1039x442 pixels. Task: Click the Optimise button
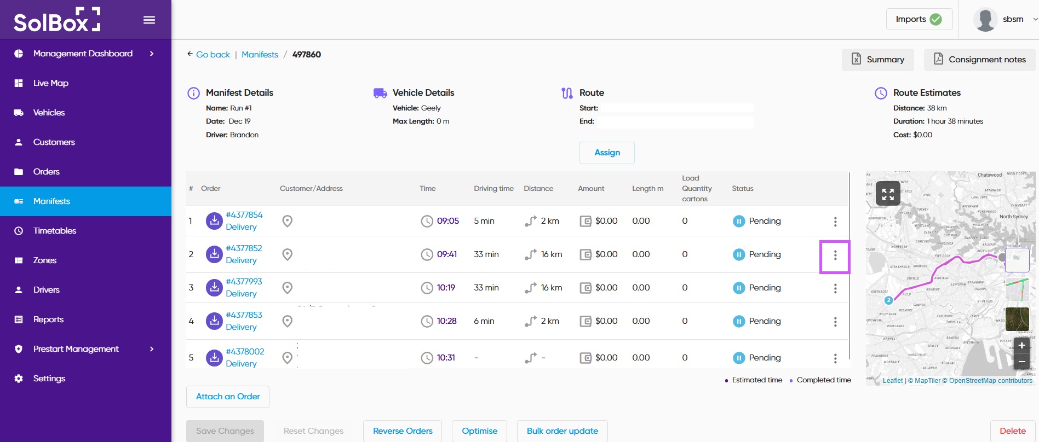[x=479, y=431]
